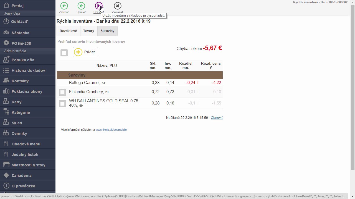Click the Rozd. cena € column header
The image size is (355, 199).
tap(211, 66)
